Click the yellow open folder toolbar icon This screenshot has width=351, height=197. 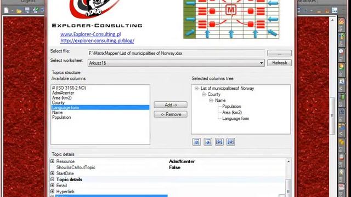pos(19,10)
